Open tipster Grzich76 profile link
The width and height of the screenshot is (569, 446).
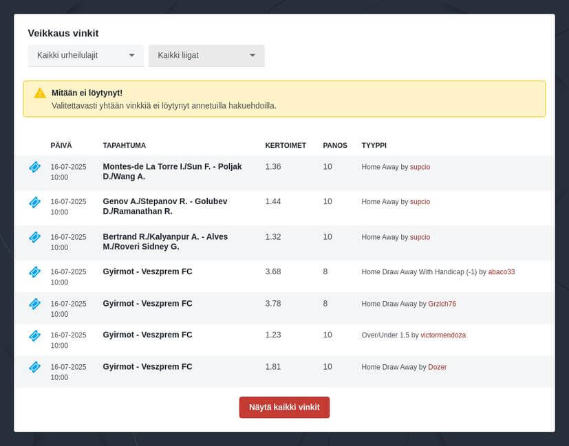pos(442,304)
